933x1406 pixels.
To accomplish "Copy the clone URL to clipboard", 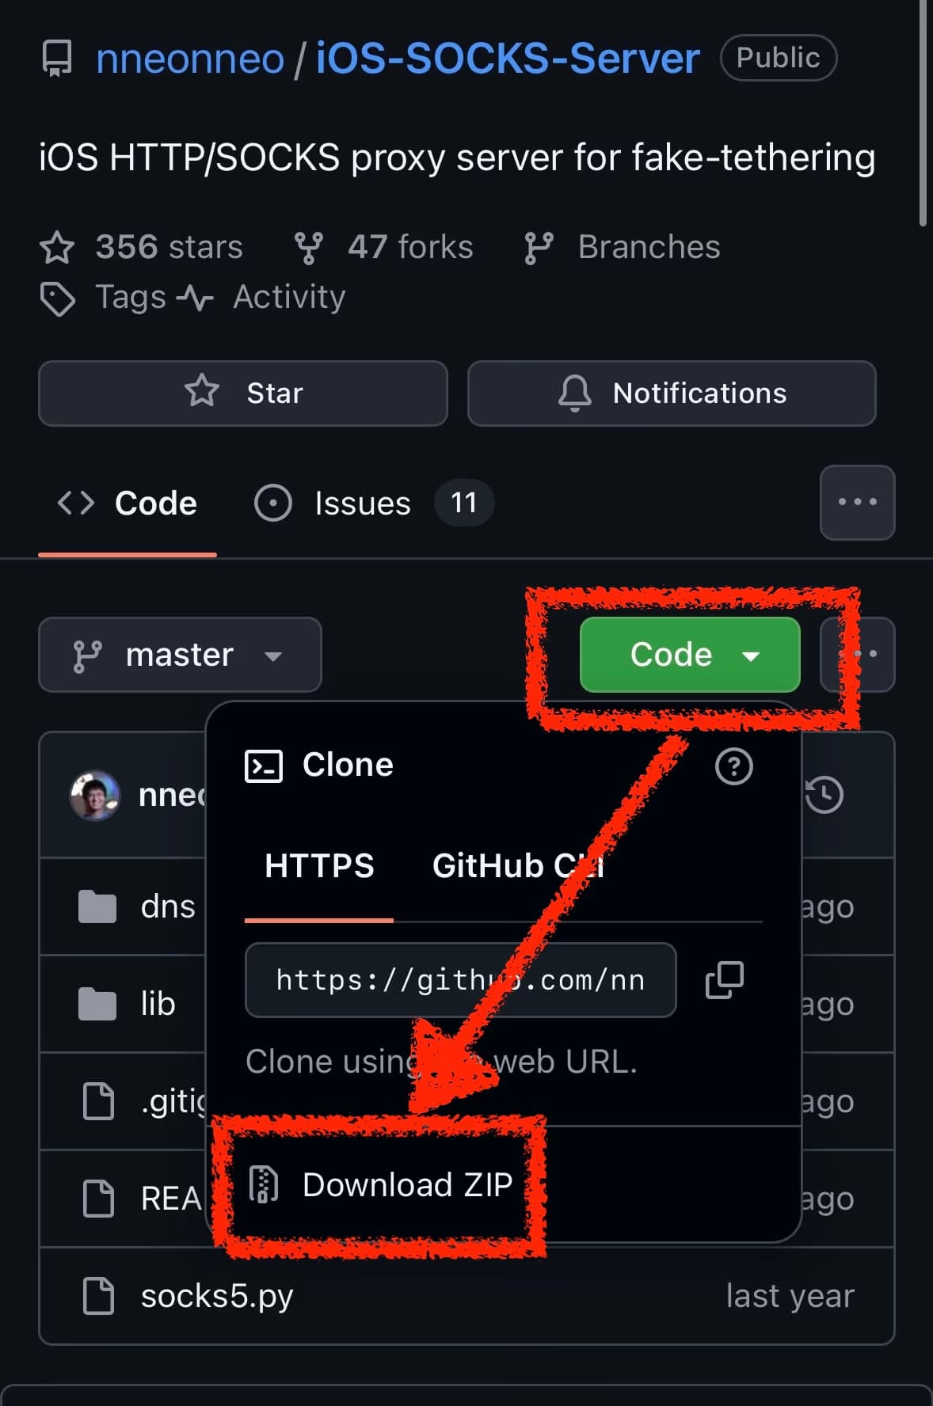I will tap(724, 980).
